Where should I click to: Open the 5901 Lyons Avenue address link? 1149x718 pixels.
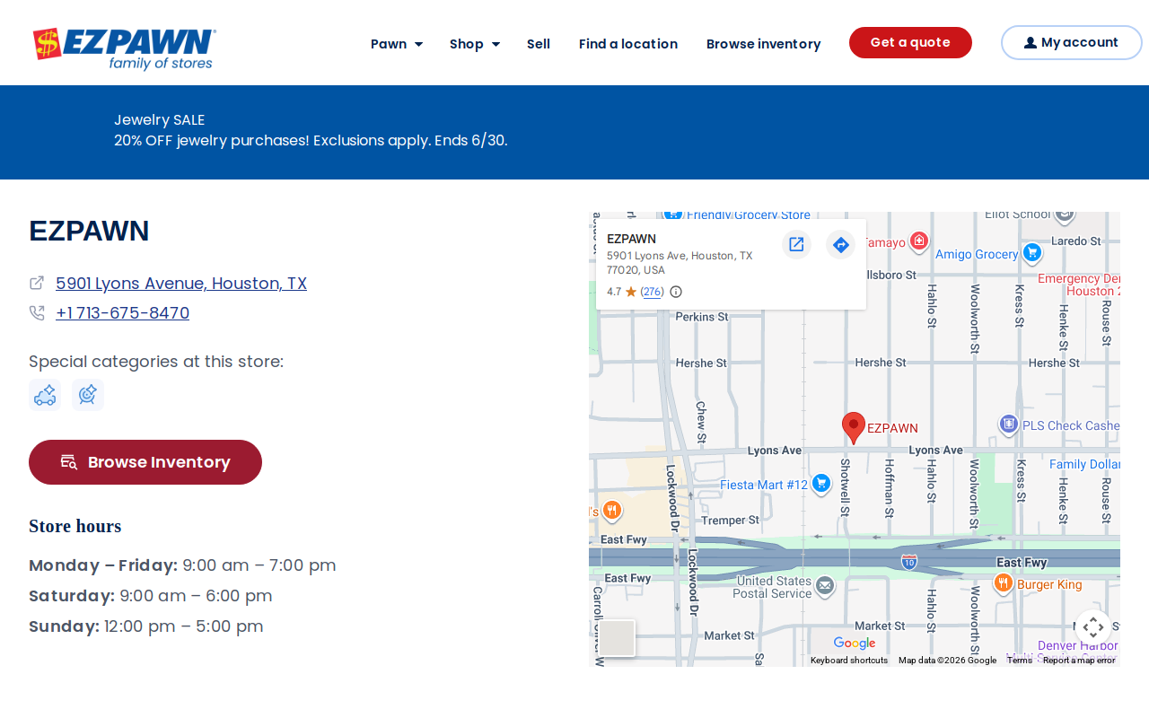point(181,284)
